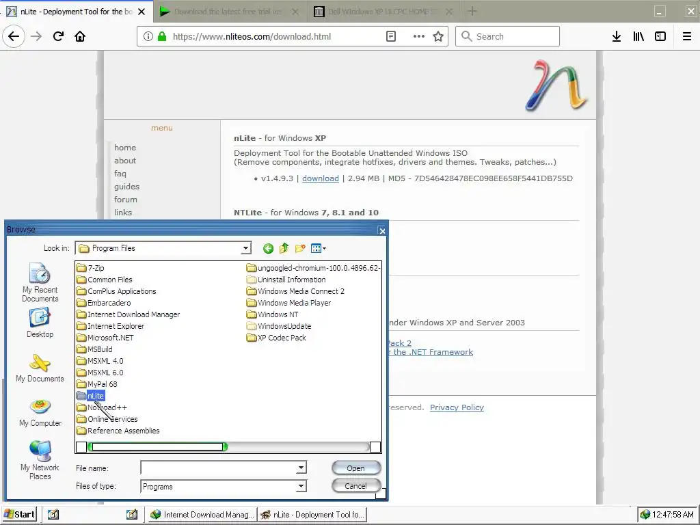The width and height of the screenshot is (700, 525).
Task: Open My Computer in places bar
Action: 40,413
